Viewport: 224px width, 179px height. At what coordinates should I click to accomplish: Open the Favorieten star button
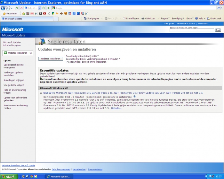(x=10, y=13)
